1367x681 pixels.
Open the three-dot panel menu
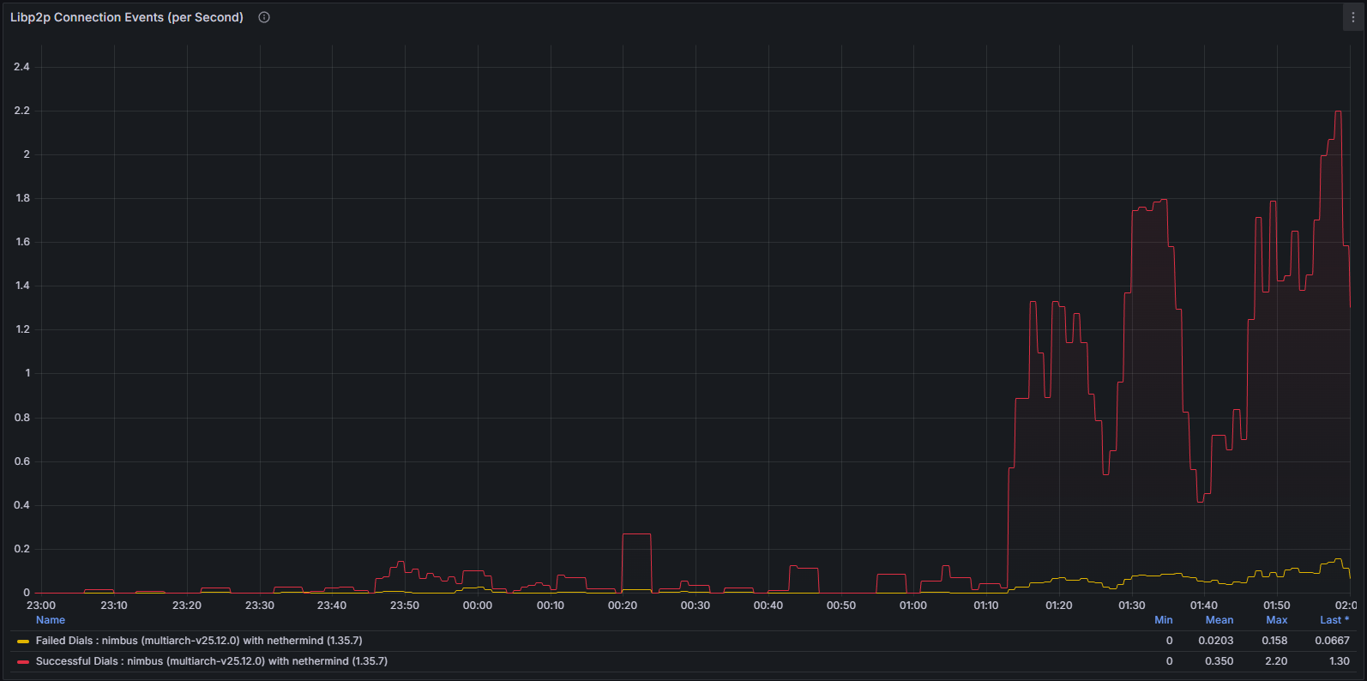click(x=1353, y=17)
